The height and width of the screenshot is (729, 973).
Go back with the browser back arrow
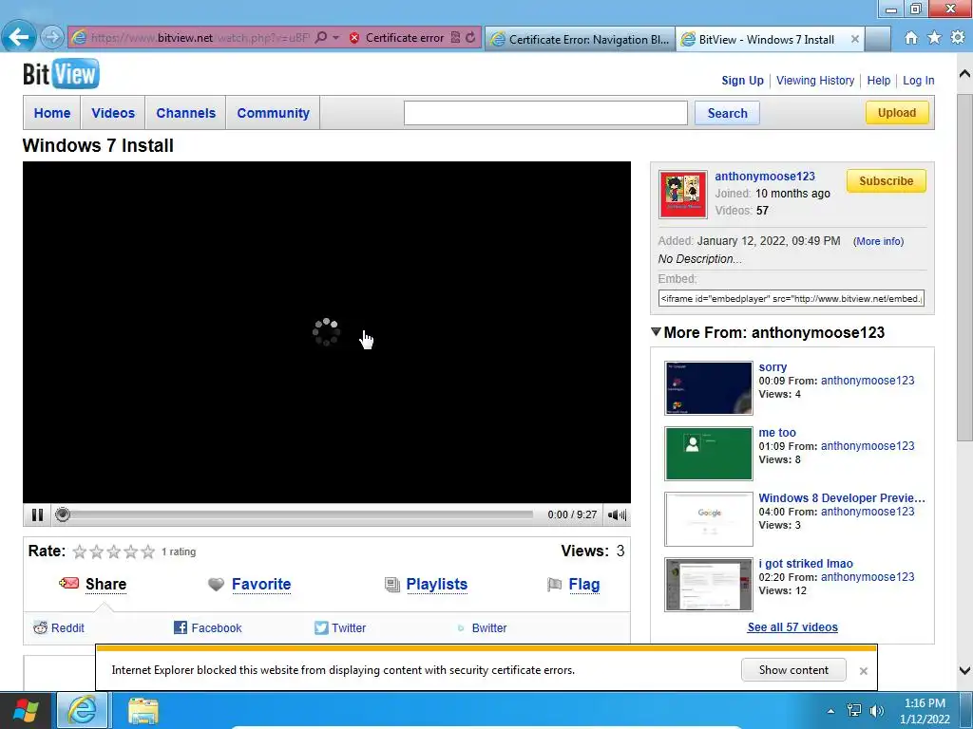[x=19, y=37]
